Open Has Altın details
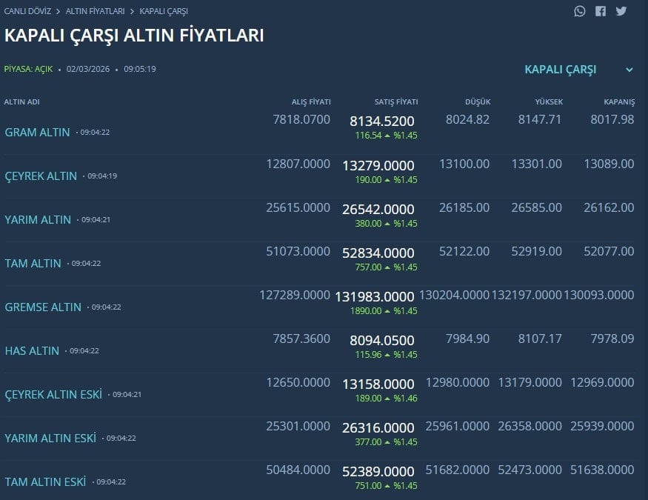 pos(32,350)
